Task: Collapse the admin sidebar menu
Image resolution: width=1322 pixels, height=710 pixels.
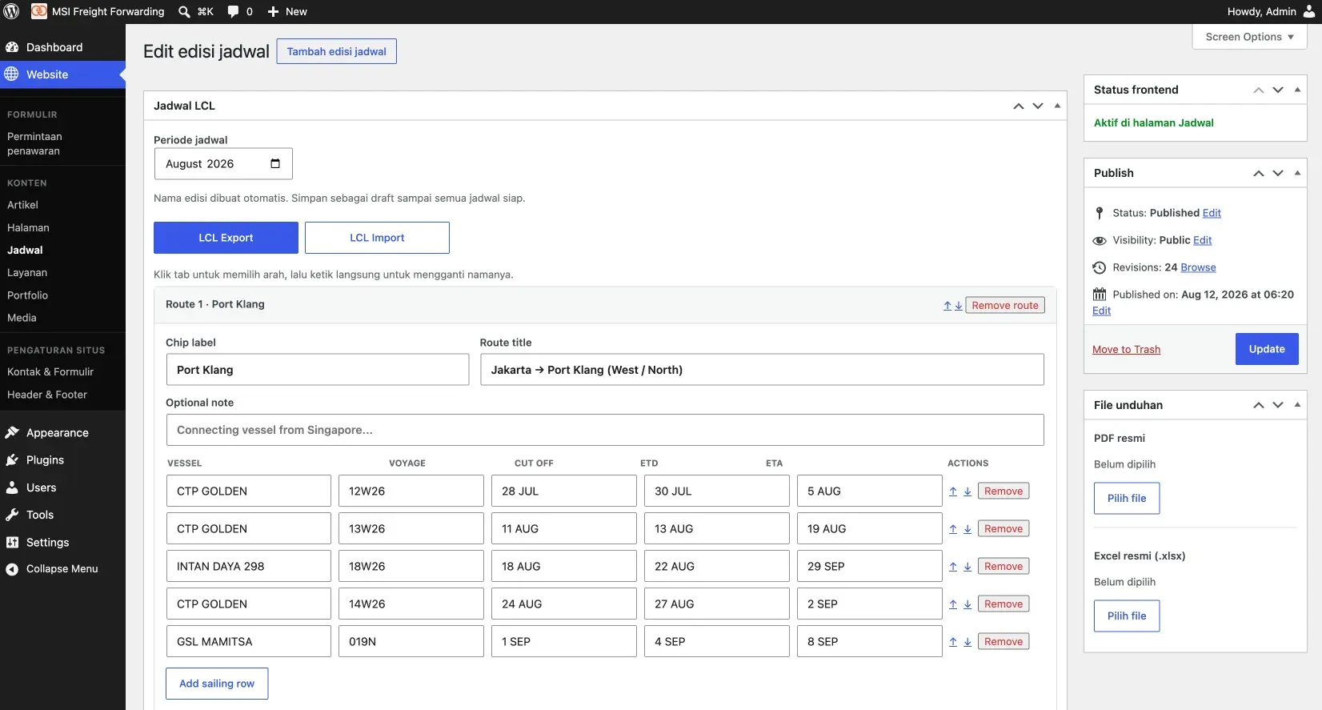Action: 62,569
